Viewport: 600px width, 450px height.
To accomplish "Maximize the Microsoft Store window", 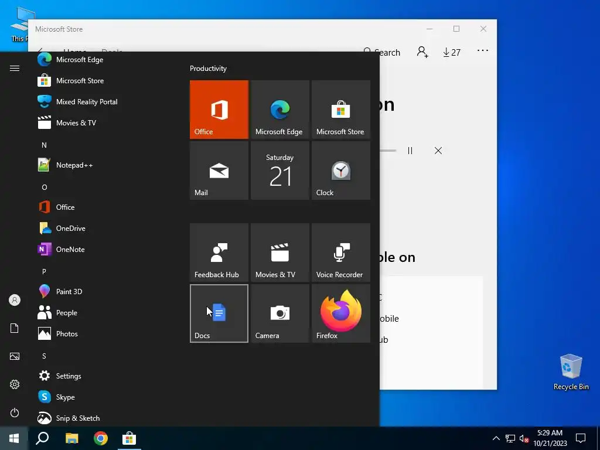I will (x=456, y=29).
